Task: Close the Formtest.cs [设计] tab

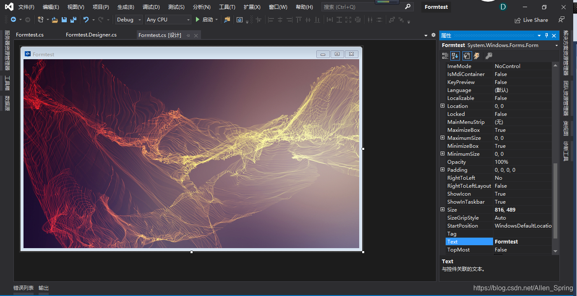Action: pyautogui.click(x=196, y=35)
